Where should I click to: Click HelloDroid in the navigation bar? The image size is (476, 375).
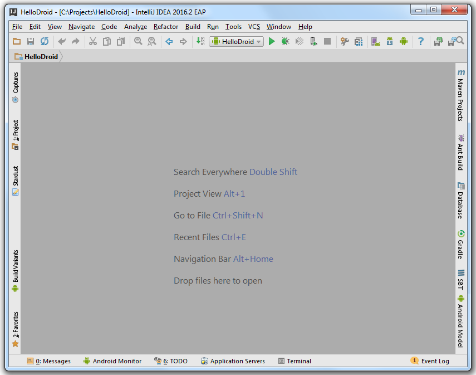tap(36, 56)
